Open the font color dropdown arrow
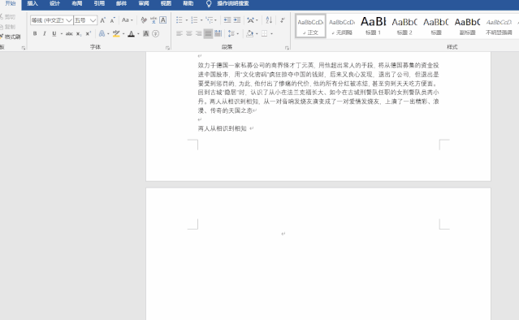The image size is (519, 320). [138, 33]
